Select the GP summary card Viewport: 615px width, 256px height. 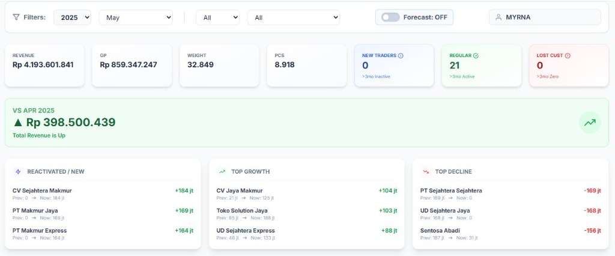click(132, 65)
